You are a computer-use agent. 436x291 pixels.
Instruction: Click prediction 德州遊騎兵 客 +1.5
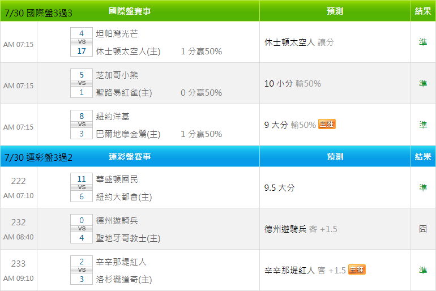click(x=301, y=229)
